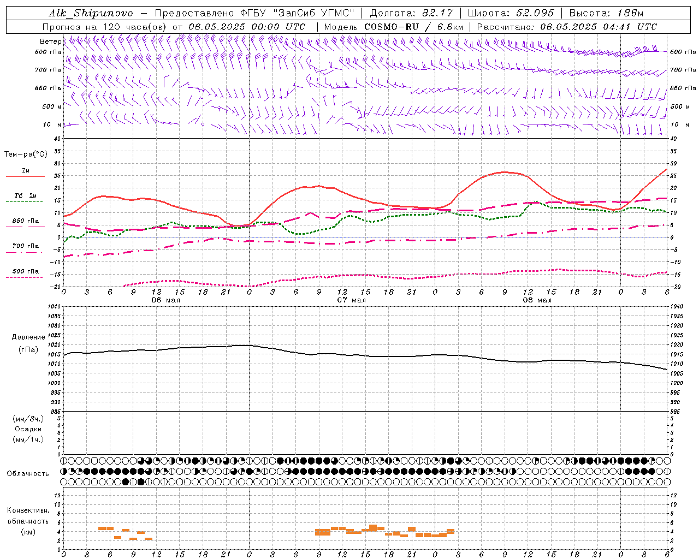
Task: Click the Конвективн. convective cloud label
Action: pos(28,510)
